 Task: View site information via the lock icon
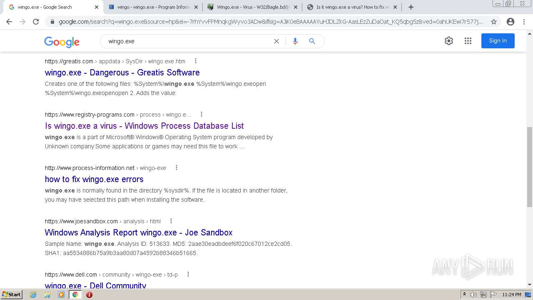[x=52, y=22]
